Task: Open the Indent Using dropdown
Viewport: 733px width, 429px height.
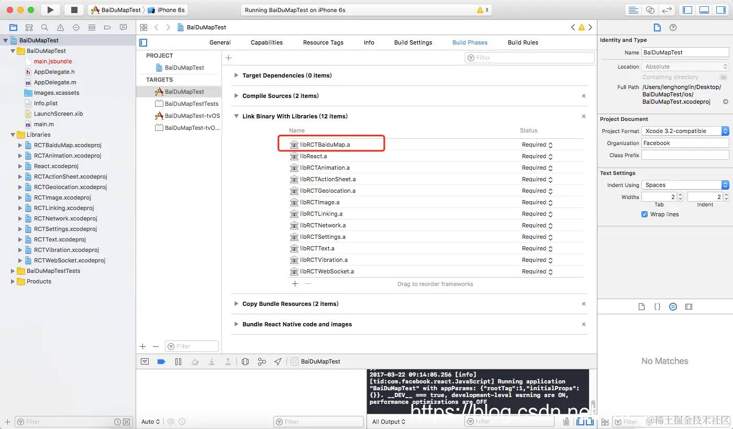Action: click(x=685, y=185)
